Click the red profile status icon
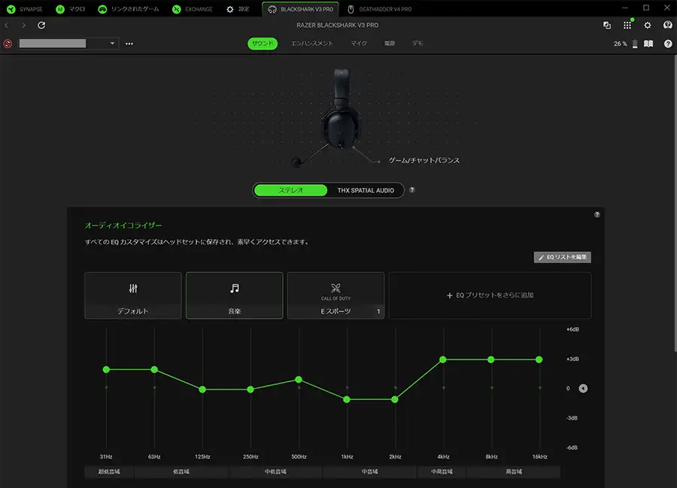677x488 pixels. coord(8,44)
